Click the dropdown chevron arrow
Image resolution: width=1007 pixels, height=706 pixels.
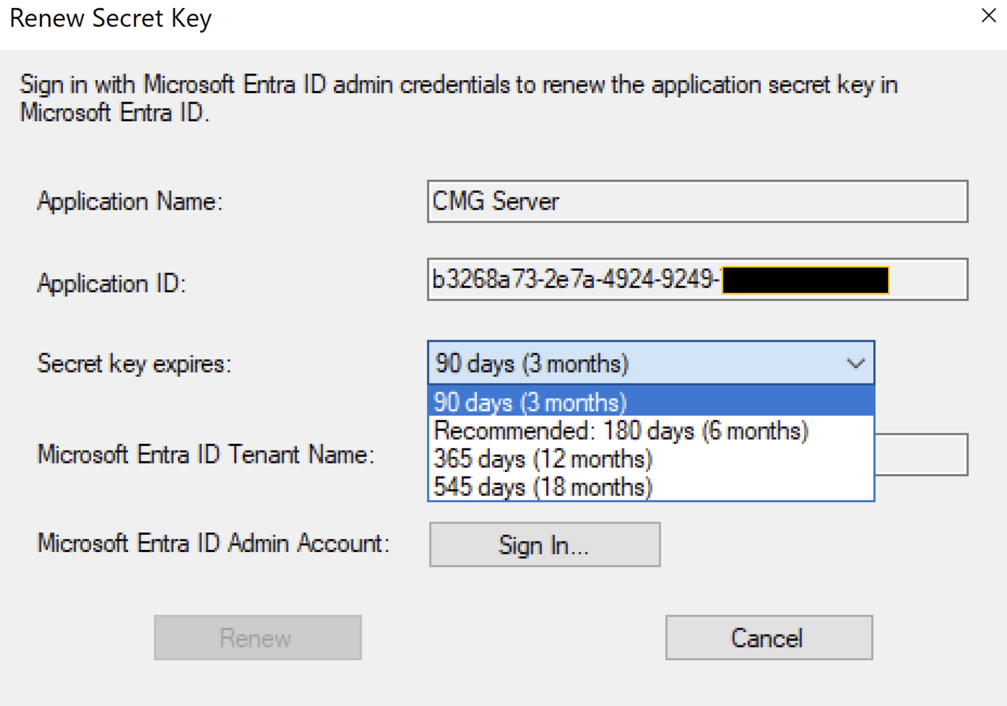pyautogui.click(x=855, y=363)
